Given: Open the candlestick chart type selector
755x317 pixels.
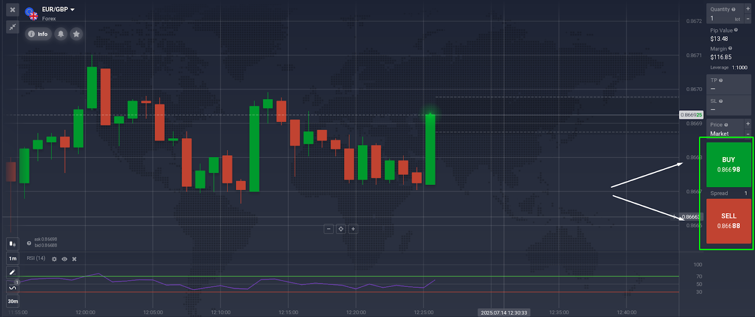Looking at the screenshot, I should click(x=12, y=244).
